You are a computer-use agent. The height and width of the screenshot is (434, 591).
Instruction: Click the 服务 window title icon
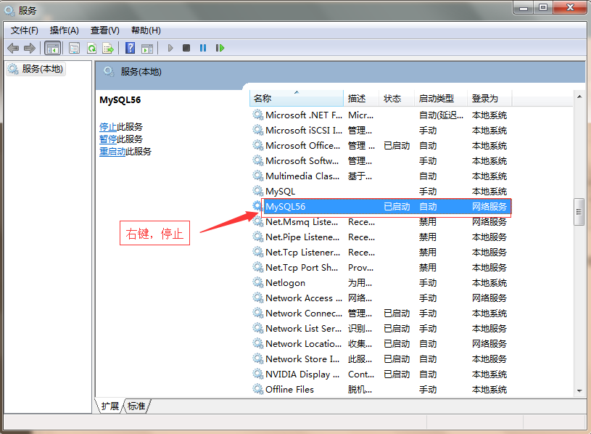pos(10,11)
